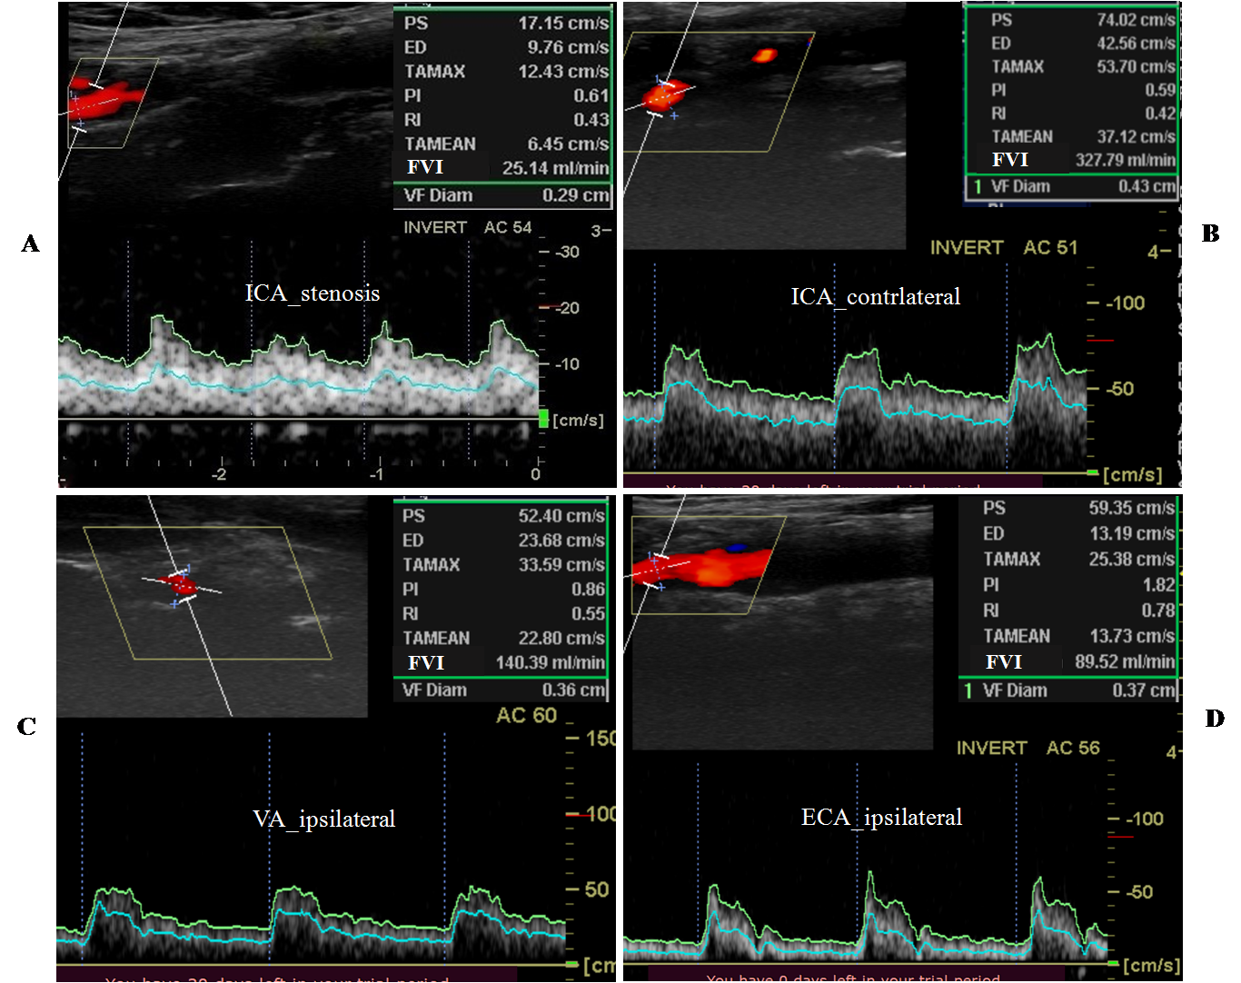Select the VA_ipsilateral spectrum label

pos(323,819)
